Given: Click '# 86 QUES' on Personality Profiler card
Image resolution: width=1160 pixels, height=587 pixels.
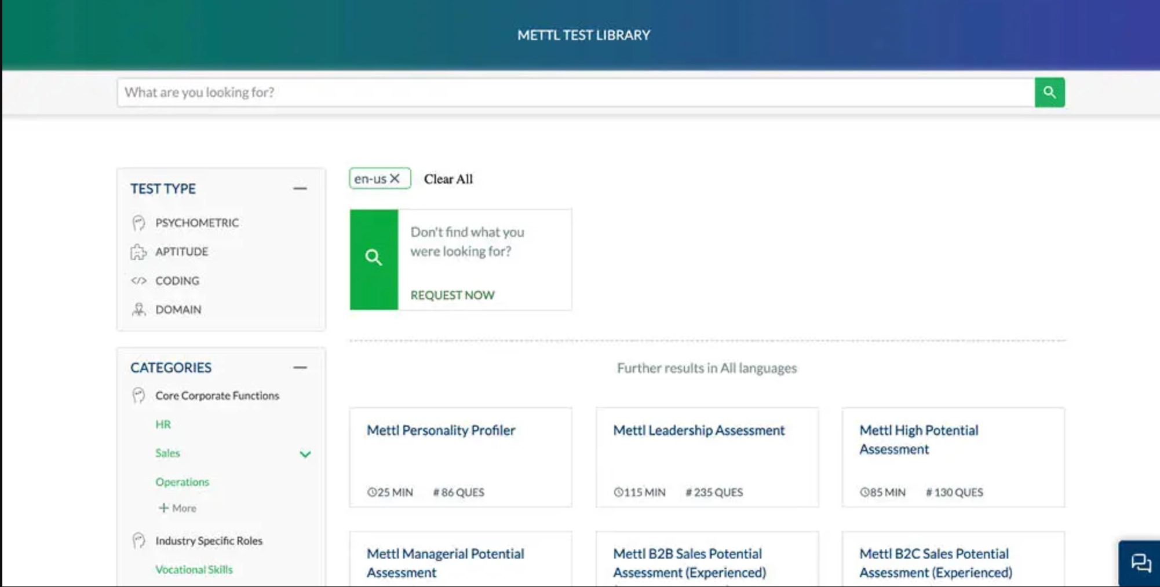Looking at the screenshot, I should [x=458, y=492].
